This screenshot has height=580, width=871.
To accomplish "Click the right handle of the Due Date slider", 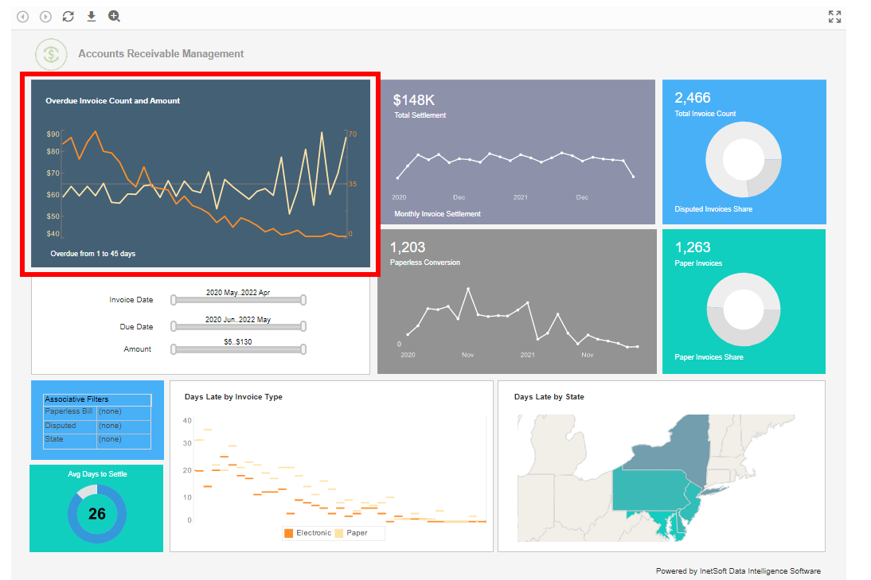I will [x=303, y=326].
